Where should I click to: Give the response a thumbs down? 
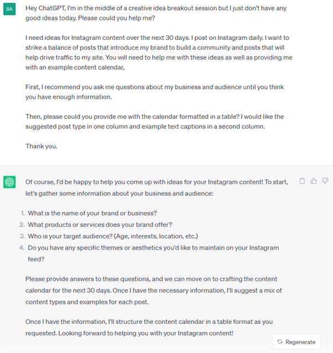tap(325, 181)
